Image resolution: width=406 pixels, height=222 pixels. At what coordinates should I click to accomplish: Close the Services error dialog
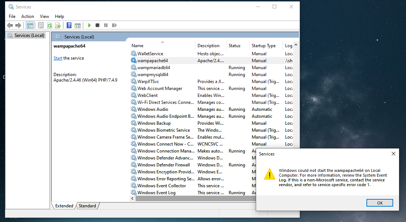point(393,154)
